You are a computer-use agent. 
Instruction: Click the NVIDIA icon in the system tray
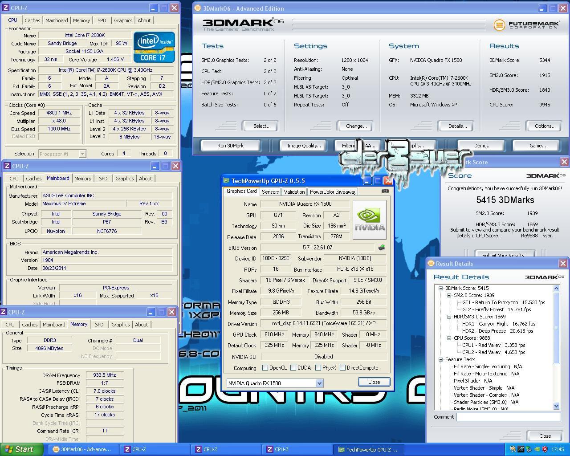click(537, 449)
